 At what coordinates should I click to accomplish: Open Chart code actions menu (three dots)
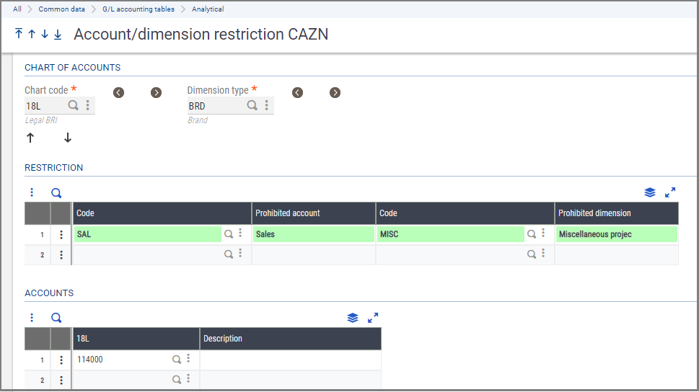pyautogui.click(x=88, y=105)
